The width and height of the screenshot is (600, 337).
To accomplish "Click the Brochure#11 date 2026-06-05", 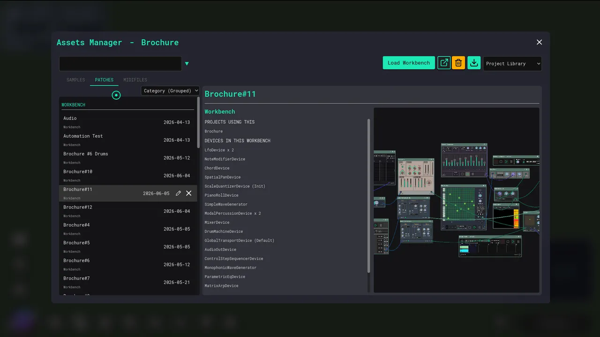I will pyautogui.click(x=156, y=193).
